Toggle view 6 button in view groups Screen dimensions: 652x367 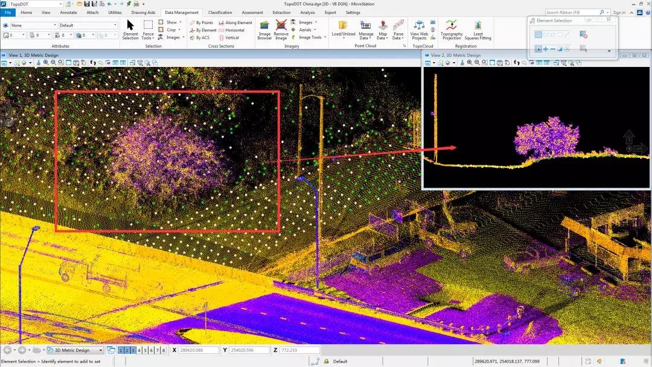point(152,350)
